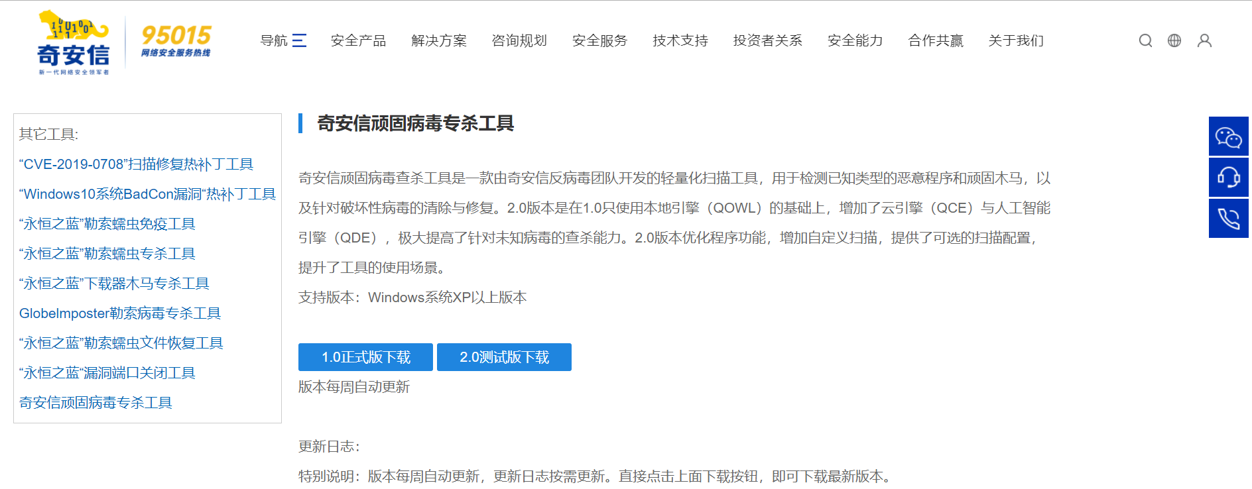Open the 投资者关系 menu
1252x489 pixels.
click(x=768, y=40)
